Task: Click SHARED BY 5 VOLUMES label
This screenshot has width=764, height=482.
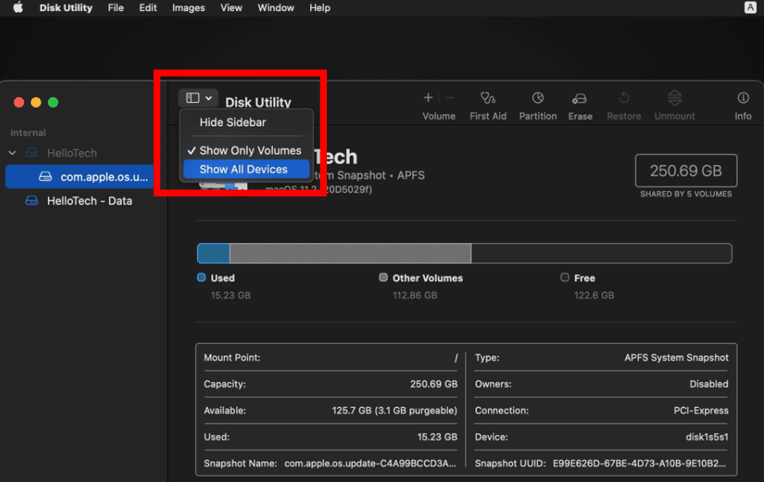Action: click(686, 194)
